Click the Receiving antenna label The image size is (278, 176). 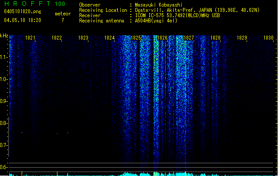pyautogui.click(x=102, y=21)
